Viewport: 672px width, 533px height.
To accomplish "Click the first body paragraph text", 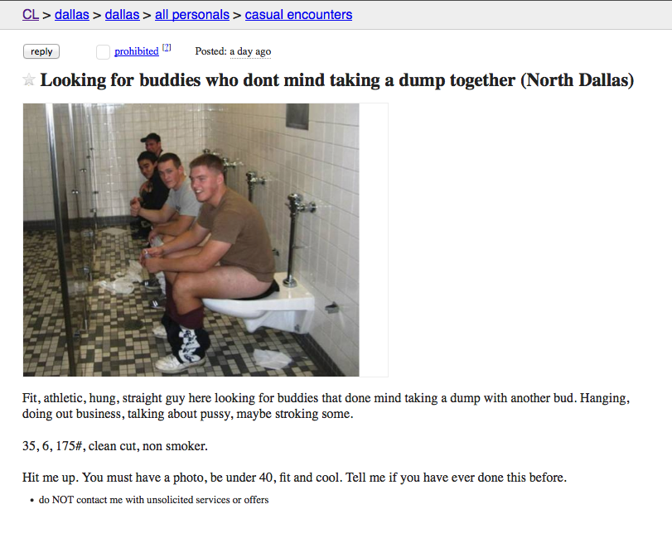I will tap(326, 406).
